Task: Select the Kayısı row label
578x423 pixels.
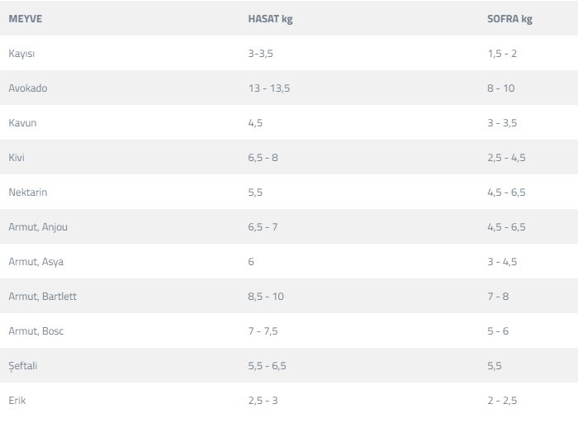Action: 21,54
